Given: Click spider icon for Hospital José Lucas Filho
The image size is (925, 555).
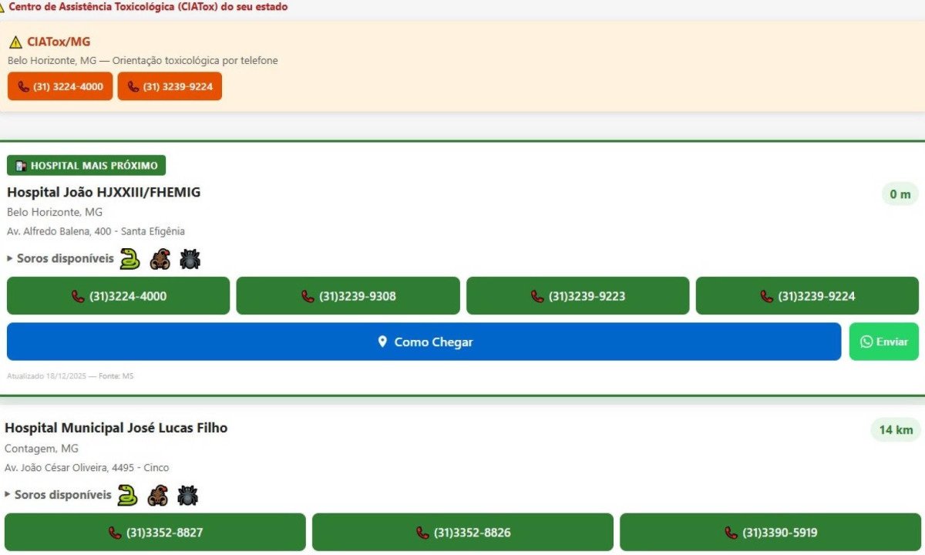Looking at the screenshot, I should (x=187, y=495).
